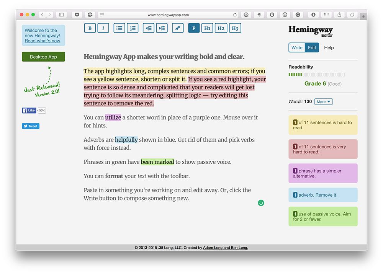Click the Desktop App button
Screen dimensions: 383x274
(x=44, y=57)
